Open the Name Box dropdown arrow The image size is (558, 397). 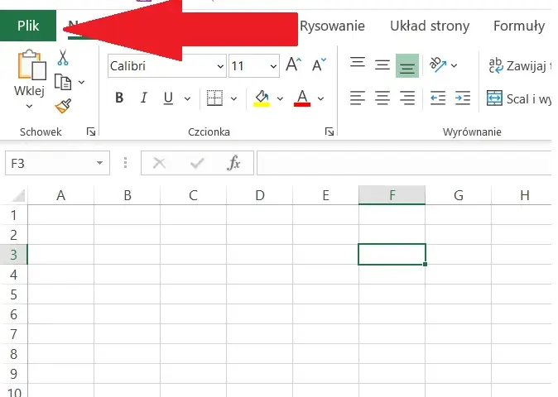pyautogui.click(x=99, y=163)
